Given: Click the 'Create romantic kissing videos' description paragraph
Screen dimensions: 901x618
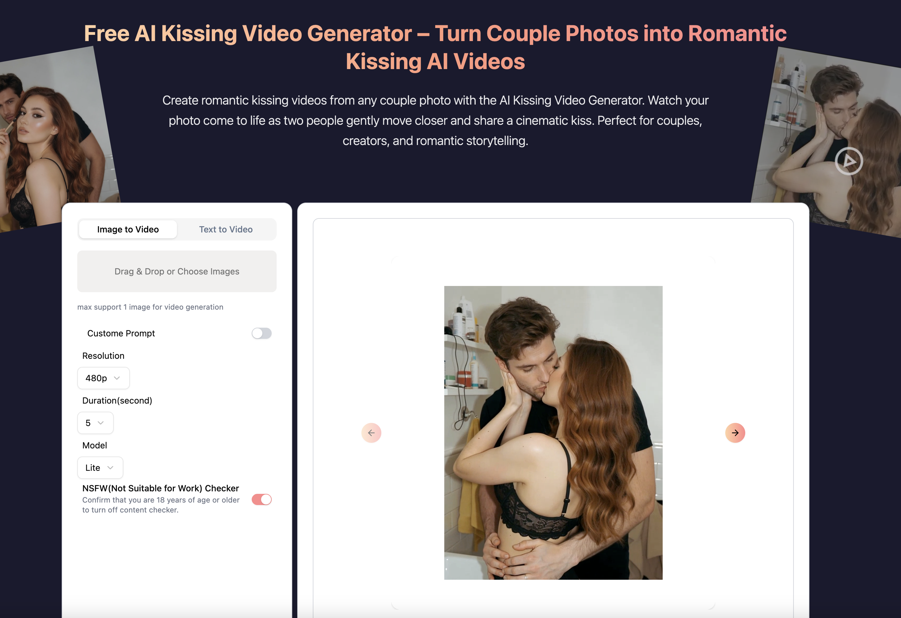Looking at the screenshot, I should click(435, 120).
